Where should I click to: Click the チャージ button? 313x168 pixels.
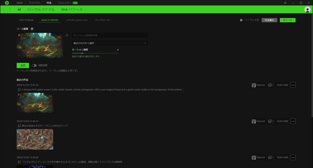pyautogui.click(x=287, y=20)
